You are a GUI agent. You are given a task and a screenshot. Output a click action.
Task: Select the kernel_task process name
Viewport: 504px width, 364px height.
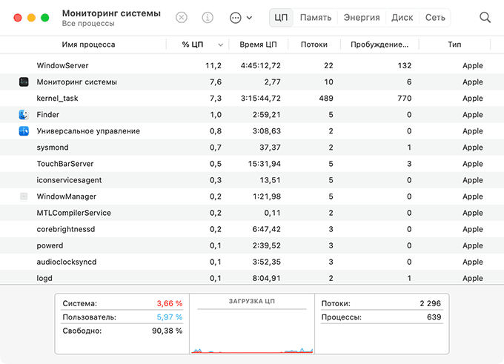[x=57, y=98]
